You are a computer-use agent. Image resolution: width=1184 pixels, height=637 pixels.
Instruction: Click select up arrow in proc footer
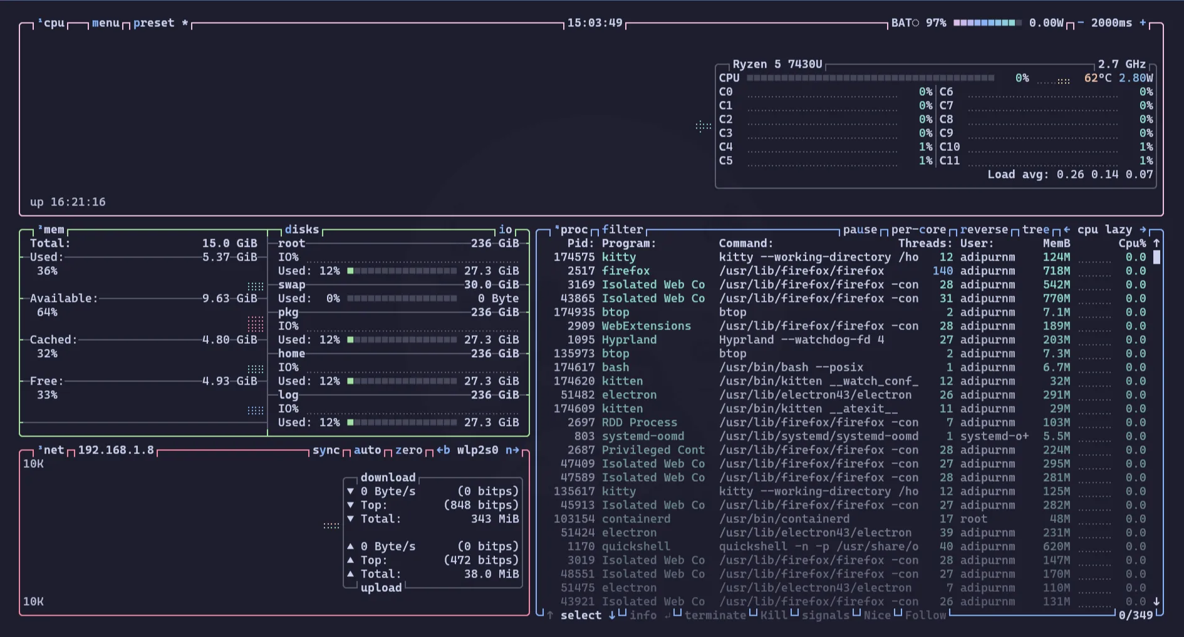[x=550, y=615]
